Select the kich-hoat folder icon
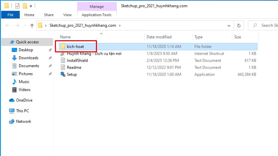This screenshot has height=156, width=278. (63, 46)
